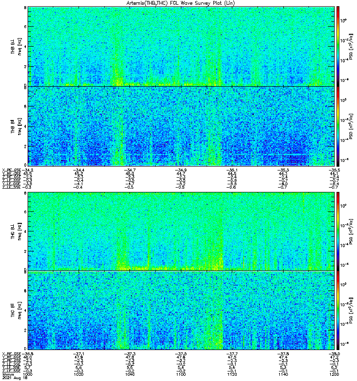This screenshot has width=357, height=381.
Task: Click the PSD color bar beside THC B-perpendicular panel
Action: point(338,231)
